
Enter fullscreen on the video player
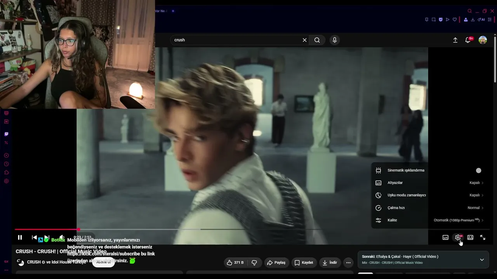click(483, 238)
